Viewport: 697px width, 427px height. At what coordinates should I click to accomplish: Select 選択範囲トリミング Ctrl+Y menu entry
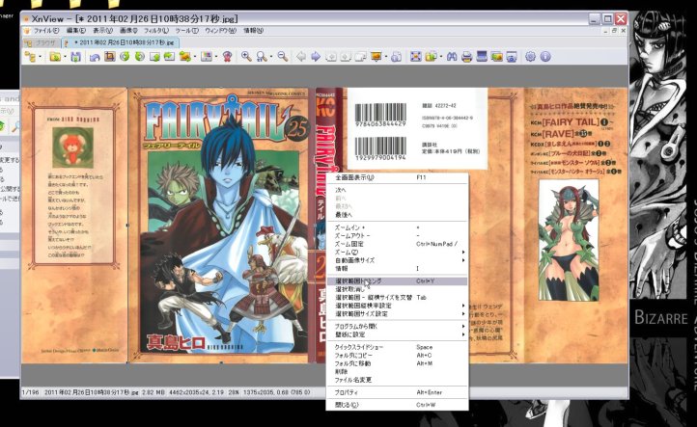[397, 280]
